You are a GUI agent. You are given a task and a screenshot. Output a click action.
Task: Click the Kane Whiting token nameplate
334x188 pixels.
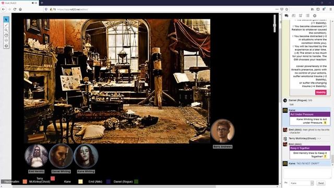(86, 171)
